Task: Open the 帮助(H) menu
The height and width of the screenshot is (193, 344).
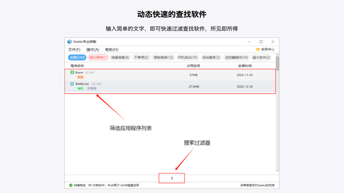Action: [x=112, y=50]
